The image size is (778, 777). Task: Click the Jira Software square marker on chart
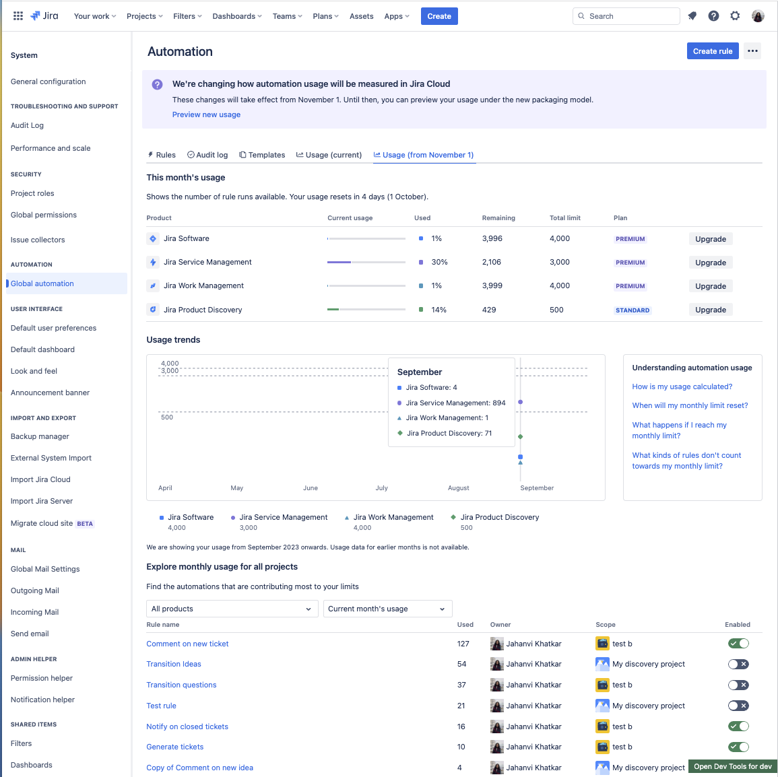click(520, 457)
